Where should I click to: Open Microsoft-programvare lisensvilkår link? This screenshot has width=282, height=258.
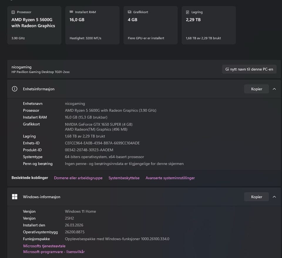54,252
